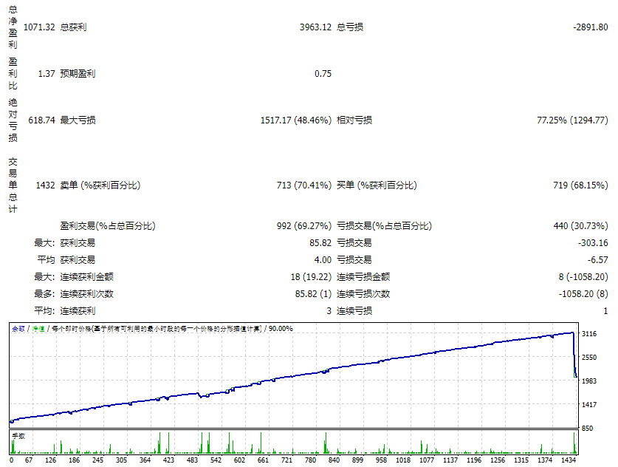The width and height of the screenshot is (618, 467).
Task: Click the gross loss value -2891.80
Action: click(591, 27)
